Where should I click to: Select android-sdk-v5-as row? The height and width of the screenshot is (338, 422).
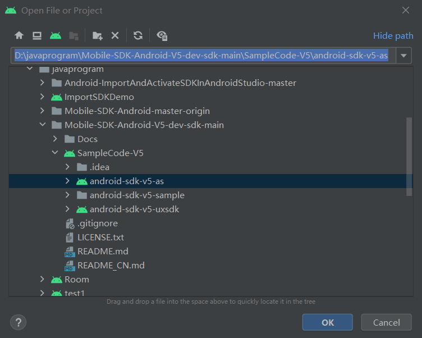(211, 181)
